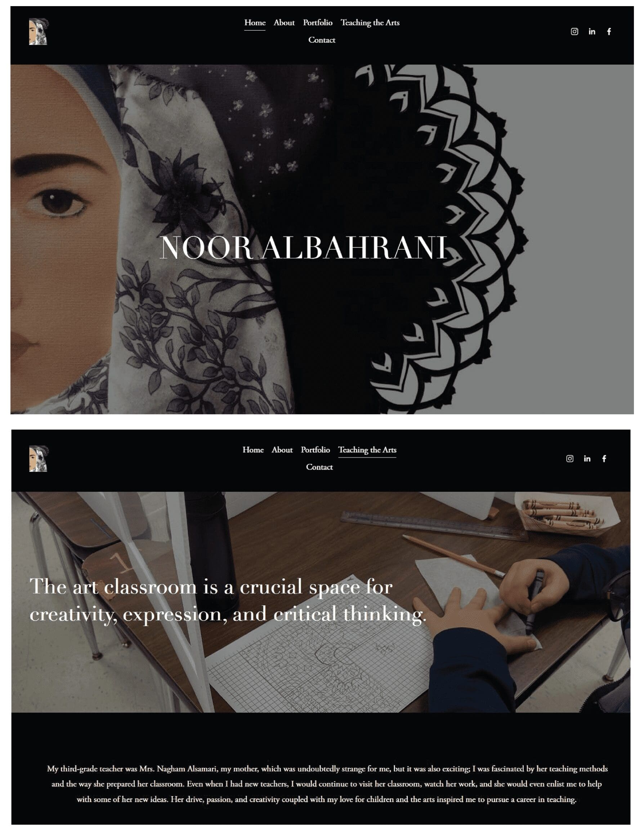Select Home in the top navigation
This screenshot has height=833, width=639.
(x=255, y=23)
